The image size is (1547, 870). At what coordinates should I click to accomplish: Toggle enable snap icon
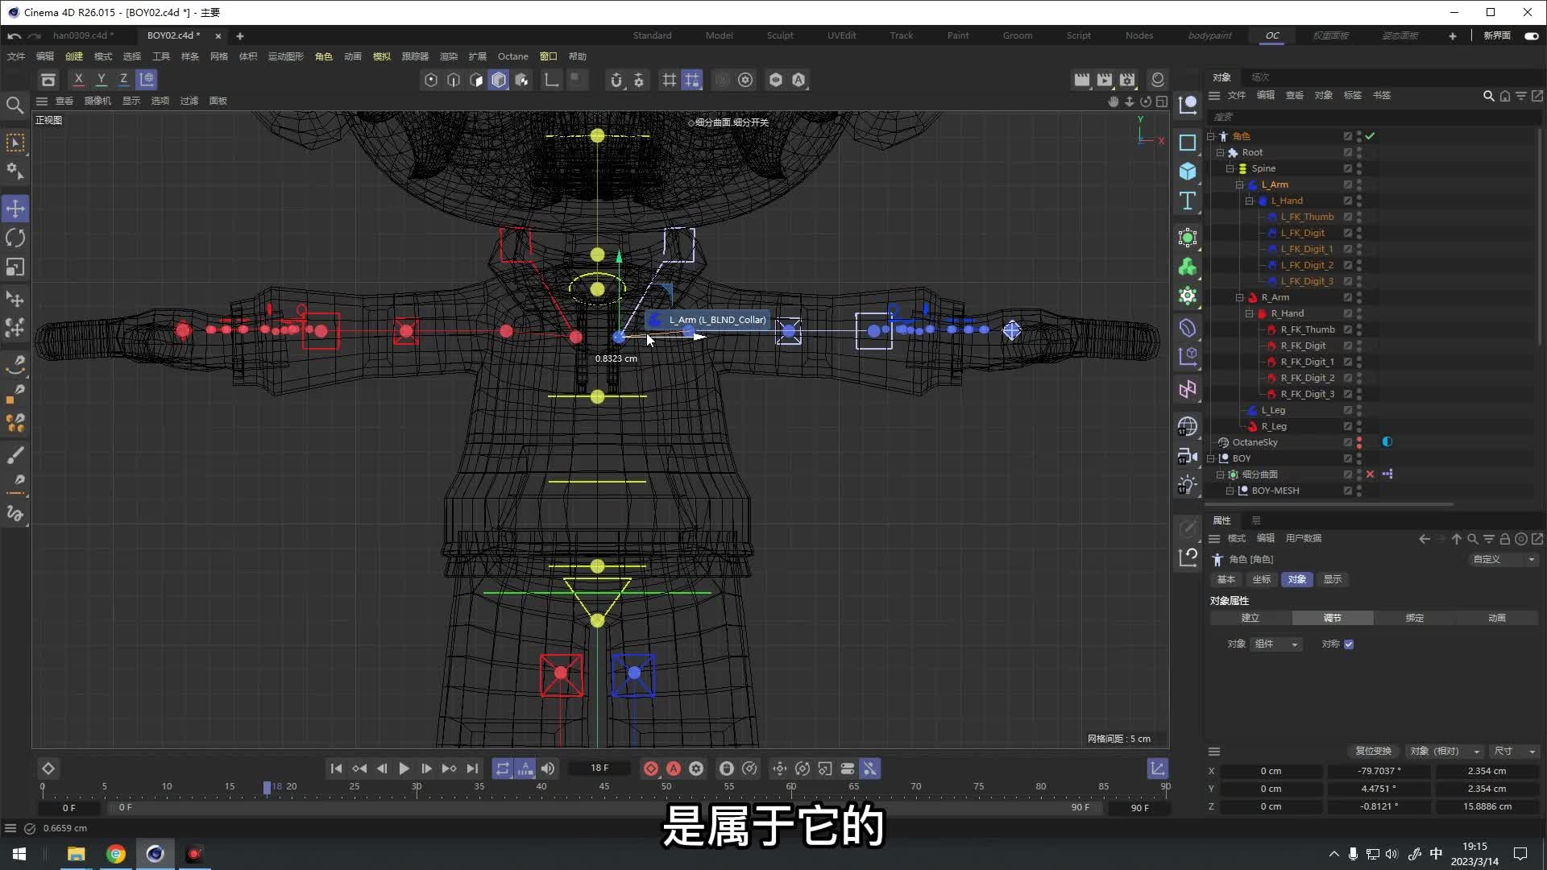click(616, 80)
